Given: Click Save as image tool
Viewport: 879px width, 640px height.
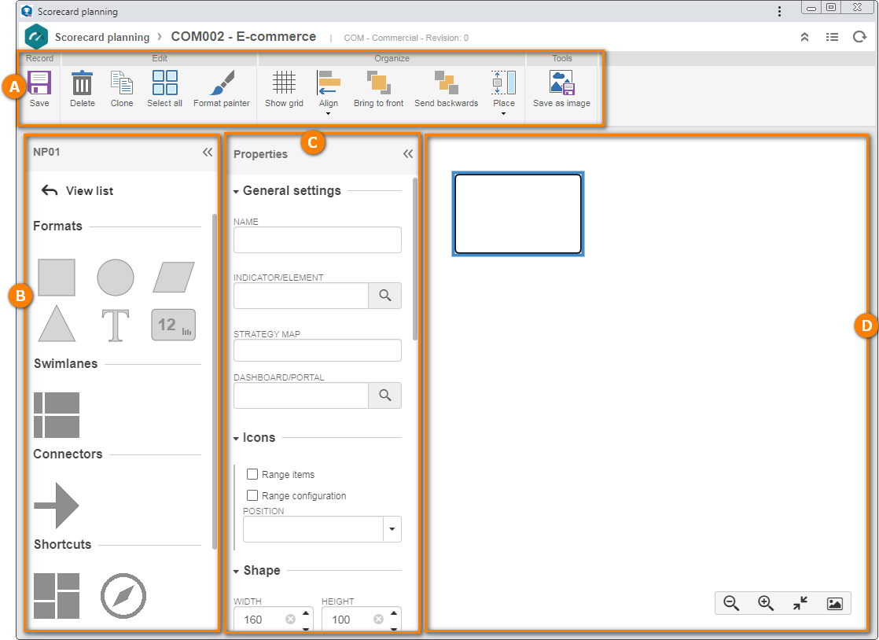Looking at the screenshot, I should click(561, 89).
